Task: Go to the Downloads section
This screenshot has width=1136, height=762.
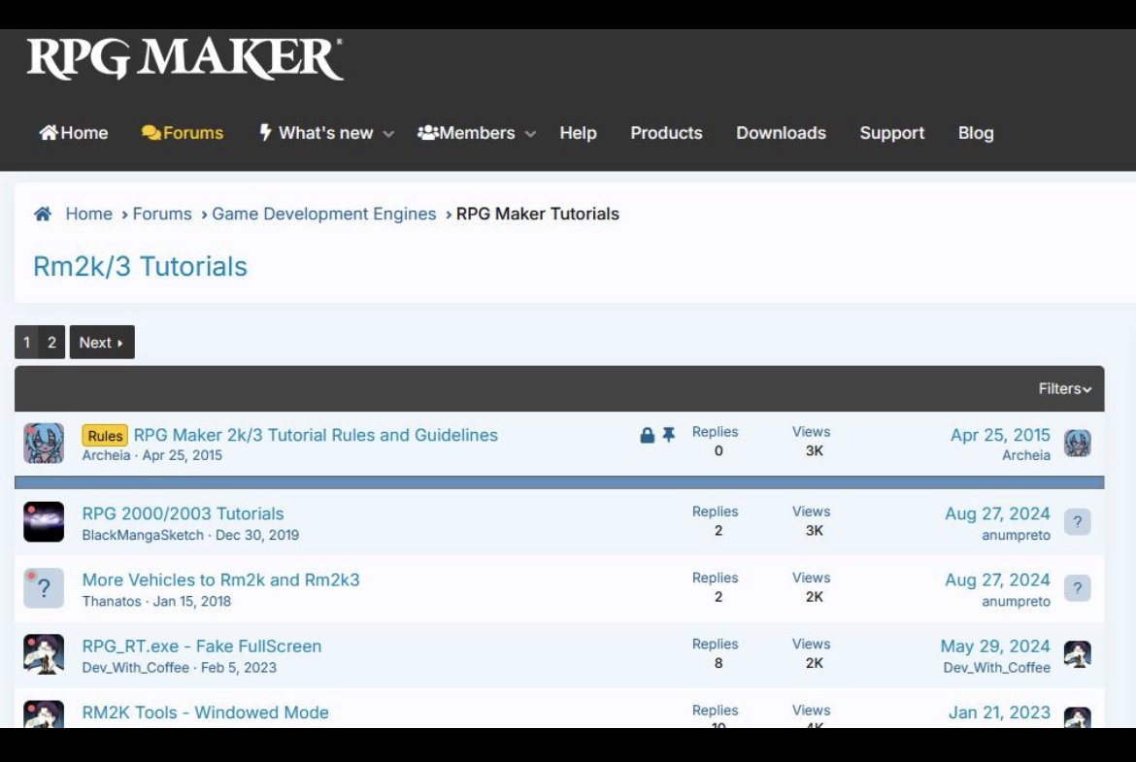Action: 781,133
